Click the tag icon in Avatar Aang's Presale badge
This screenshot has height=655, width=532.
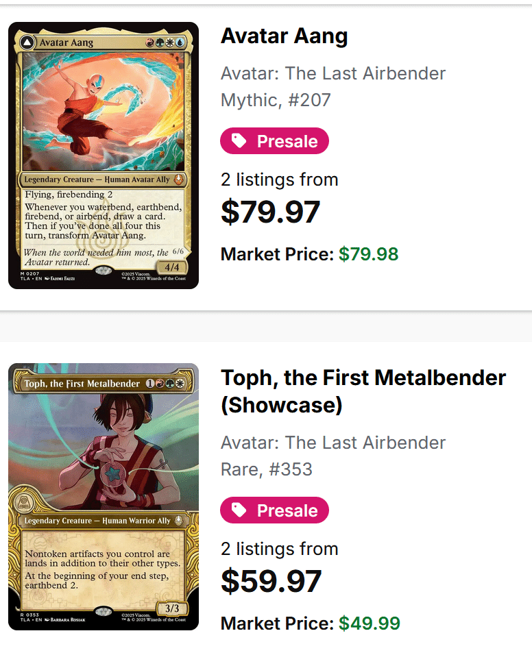click(239, 141)
